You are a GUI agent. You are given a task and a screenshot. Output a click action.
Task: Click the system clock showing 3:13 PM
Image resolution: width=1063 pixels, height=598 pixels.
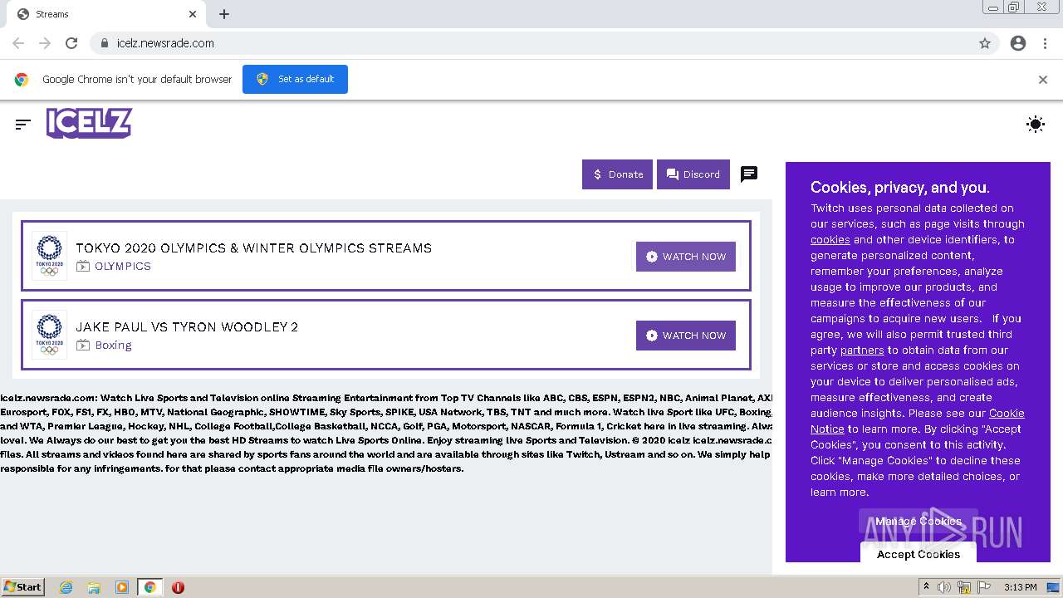click(1020, 587)
